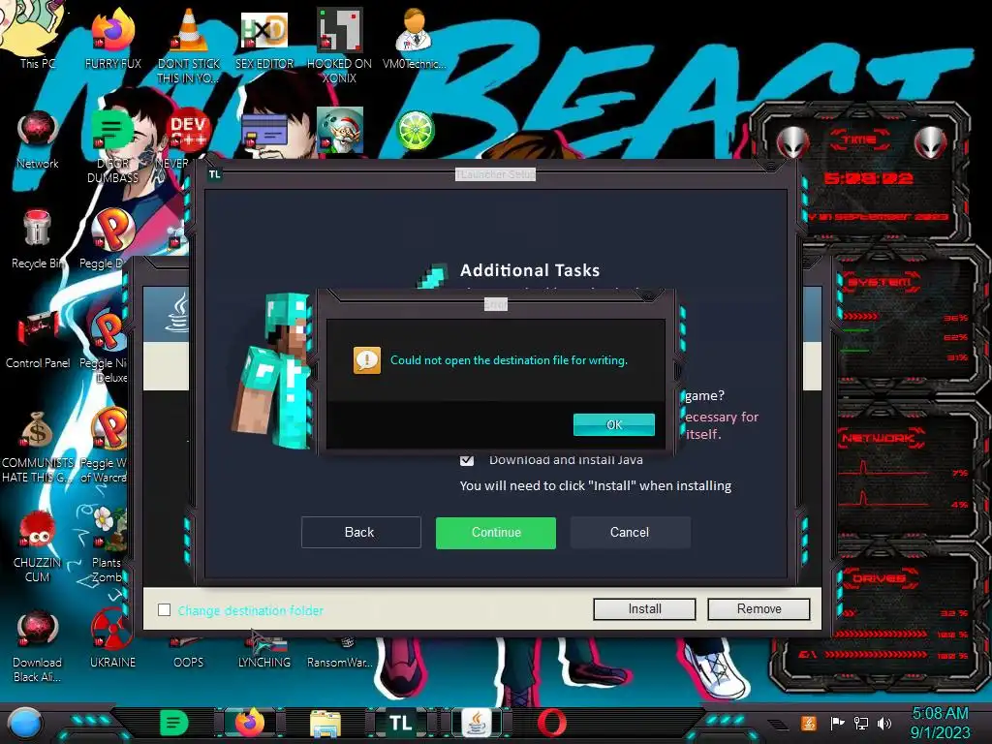This screenshot has height=744, width=992.
Task: Select the Network desktop icon
Action: pos(38,139)
